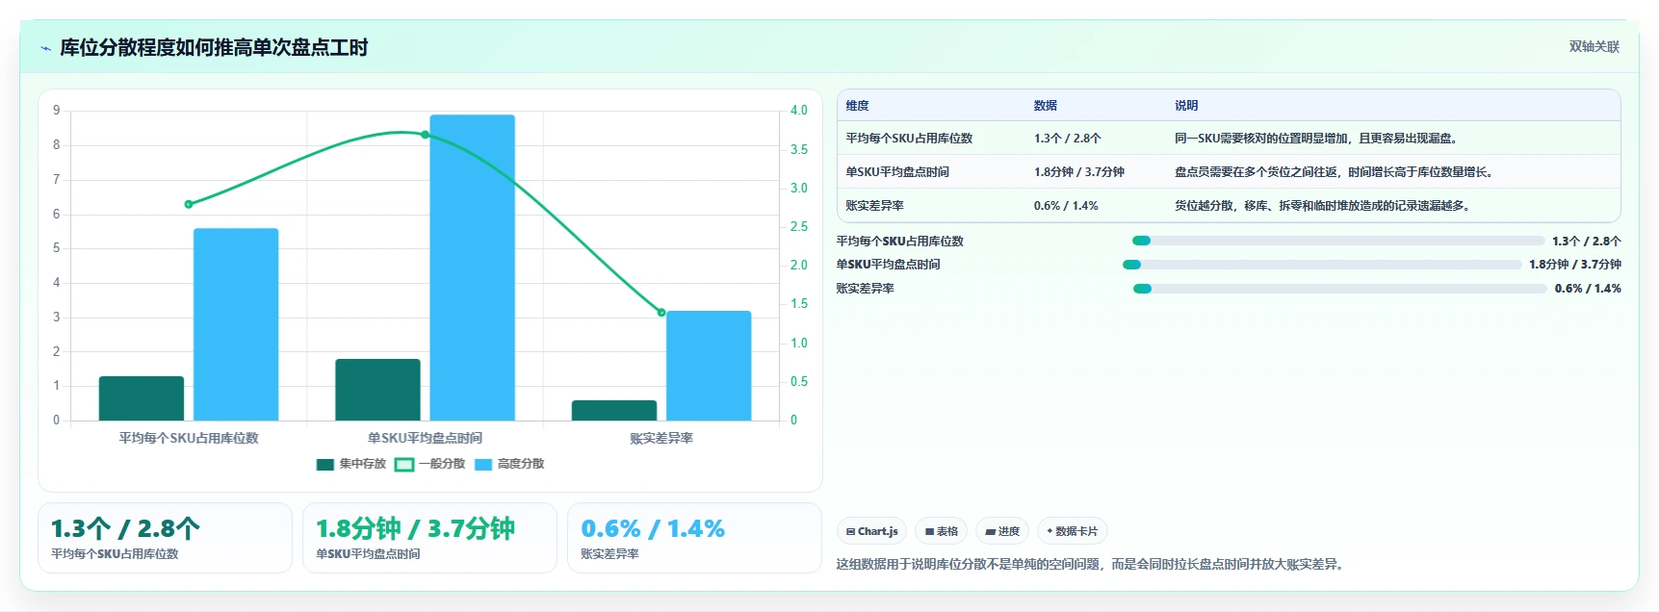Click the dark green bar for 单SKU平均盘点时间
Image resolution: width=1659 pixels, height=612 pixels.
(377, 390)
